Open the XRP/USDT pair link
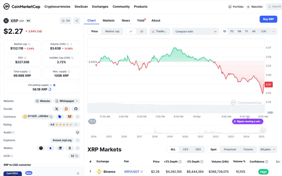This screenshot has width=282, height=176. pyautogui.click(x=133, y=172)
